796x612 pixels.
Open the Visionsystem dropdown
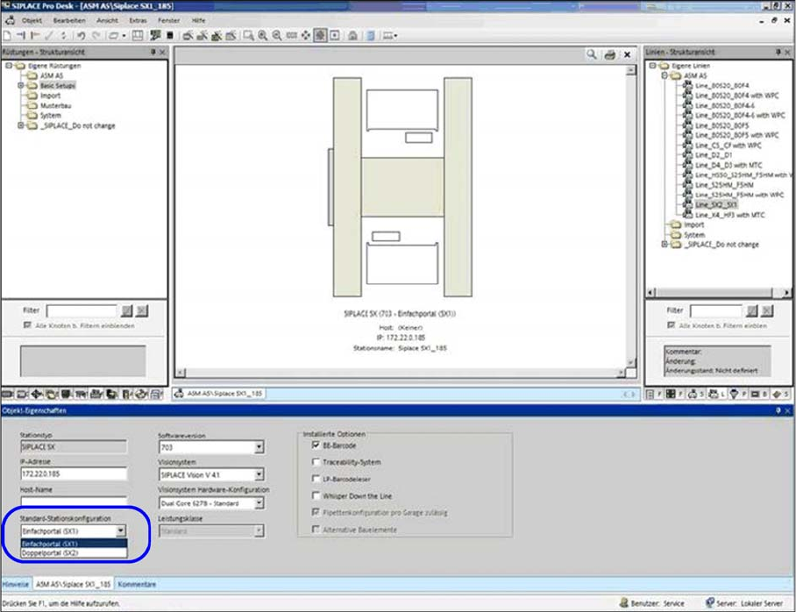pyautogui.click(x=259, y=475)
